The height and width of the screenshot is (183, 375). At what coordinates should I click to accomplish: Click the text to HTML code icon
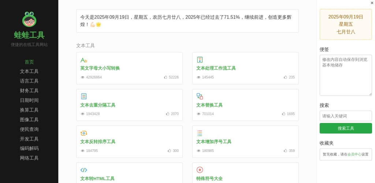(83, 170)
